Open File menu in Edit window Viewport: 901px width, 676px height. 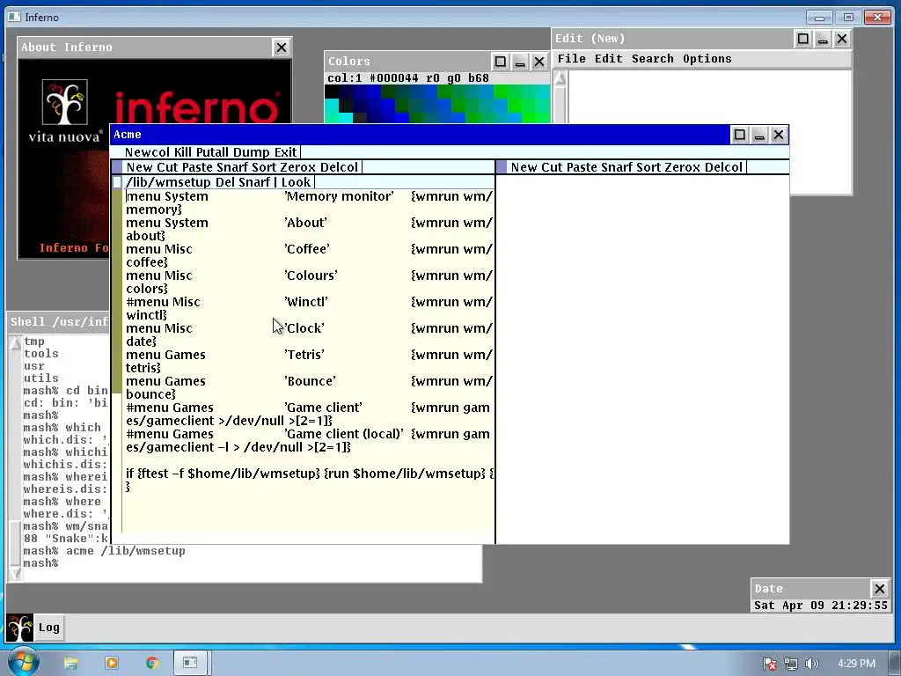(572, 59)
